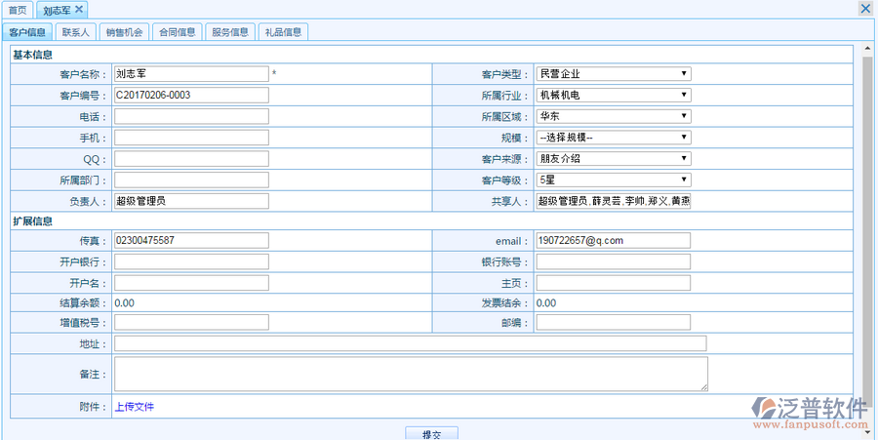This screenshot has height=440, width=878.
Task: Focus the 电话 input field
Action: click(x=191, y=116)
